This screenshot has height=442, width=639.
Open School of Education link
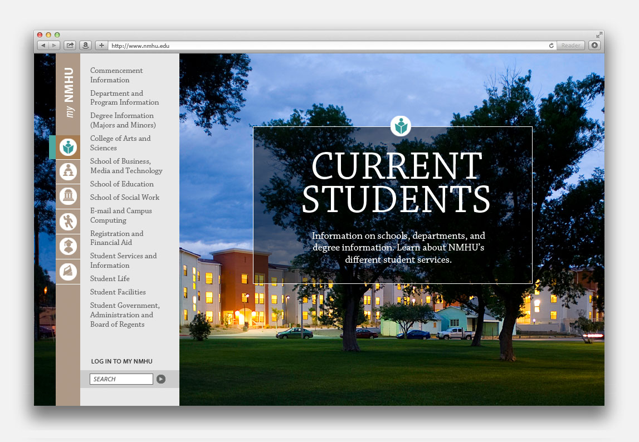pos(122,184)
